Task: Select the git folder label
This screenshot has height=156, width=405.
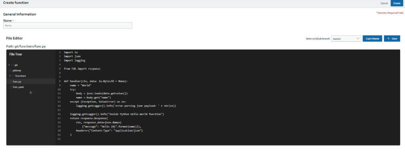Action: pyautogui.click(x=16, y=65)
